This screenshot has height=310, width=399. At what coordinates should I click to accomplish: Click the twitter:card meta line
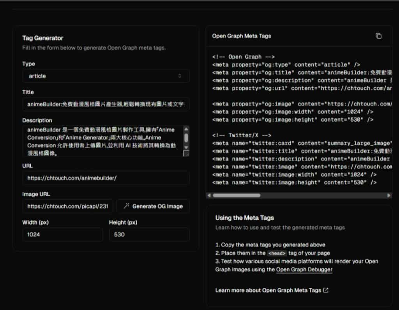302,143
